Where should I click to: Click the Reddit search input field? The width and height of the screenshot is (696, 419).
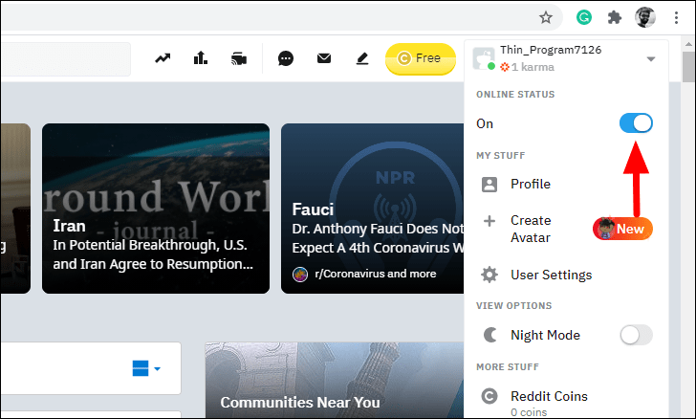tap(66, 58)
